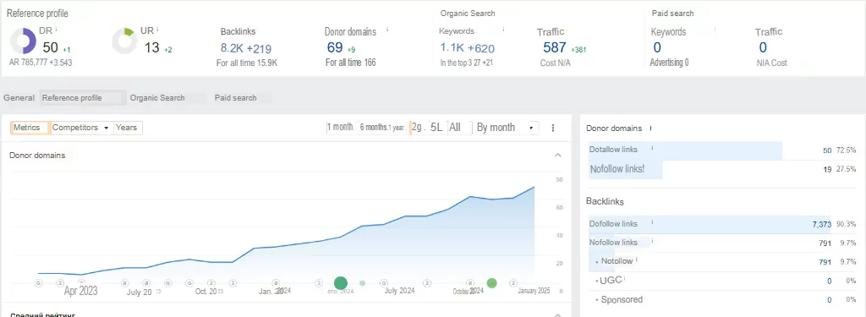866x317 pixels.
Task: Switch to the General tab
Action: [19, 98]
